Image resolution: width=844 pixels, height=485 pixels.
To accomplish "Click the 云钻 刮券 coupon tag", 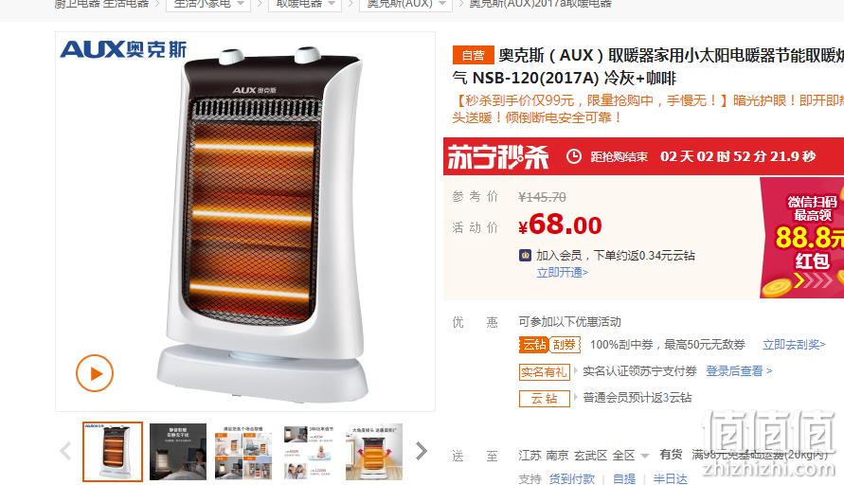I will [x=549, y=345].
